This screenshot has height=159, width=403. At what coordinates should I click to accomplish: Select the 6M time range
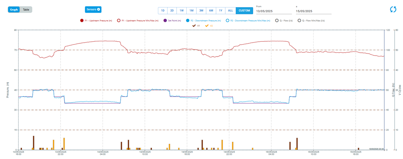tap(211, 11)
